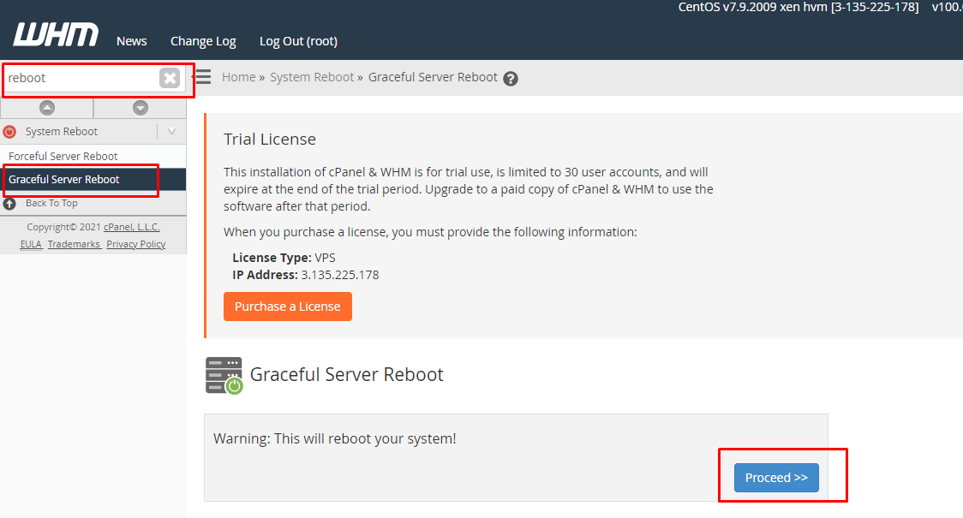Click the Back To Top arrow icon
This screenshot has height=518, width=963.
tap(9, 204)
